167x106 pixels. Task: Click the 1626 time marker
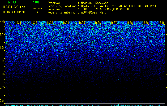pos(98,23)
